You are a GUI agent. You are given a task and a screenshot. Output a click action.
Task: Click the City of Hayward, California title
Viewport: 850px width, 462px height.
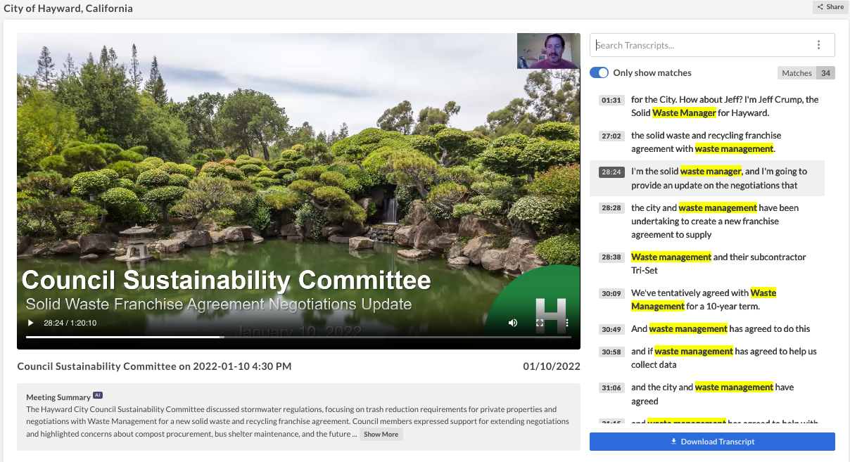68,8
